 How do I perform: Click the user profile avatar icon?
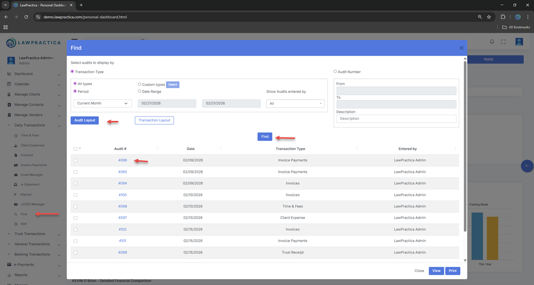[519, 42]
